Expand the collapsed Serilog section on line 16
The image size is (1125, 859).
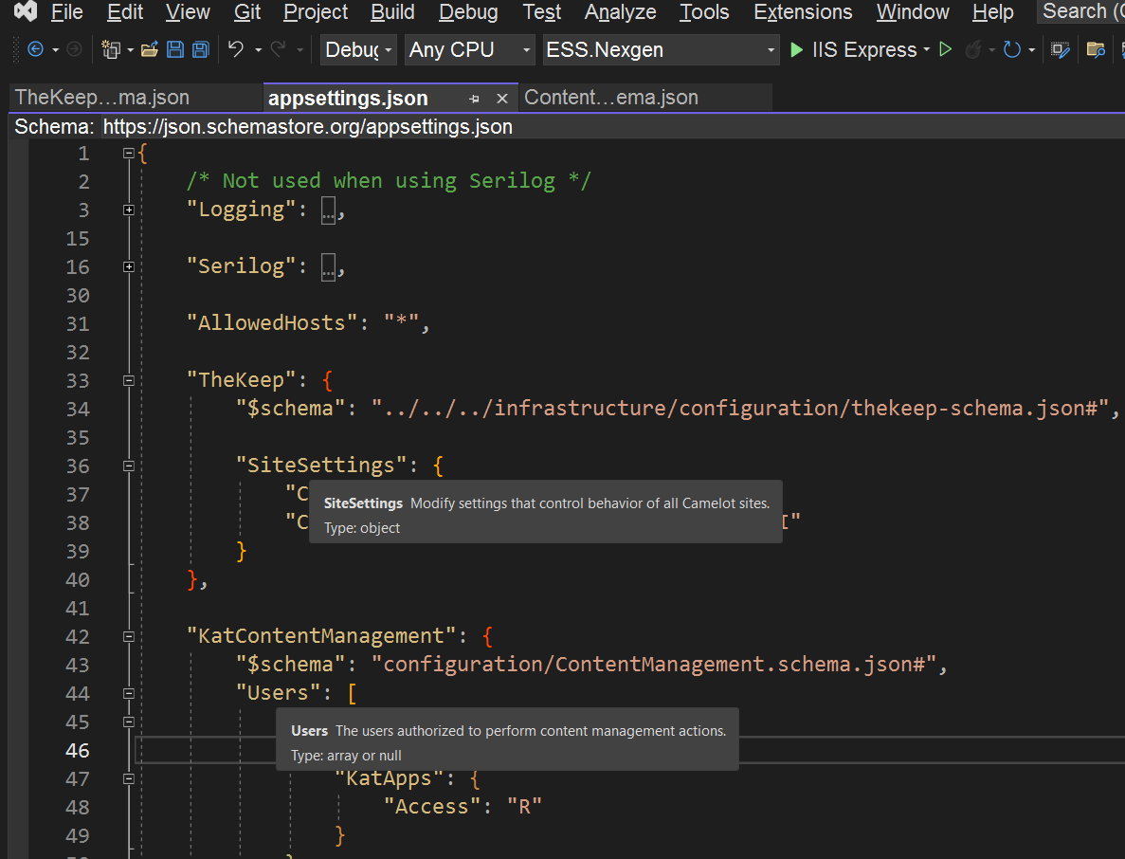click(129, 266)
